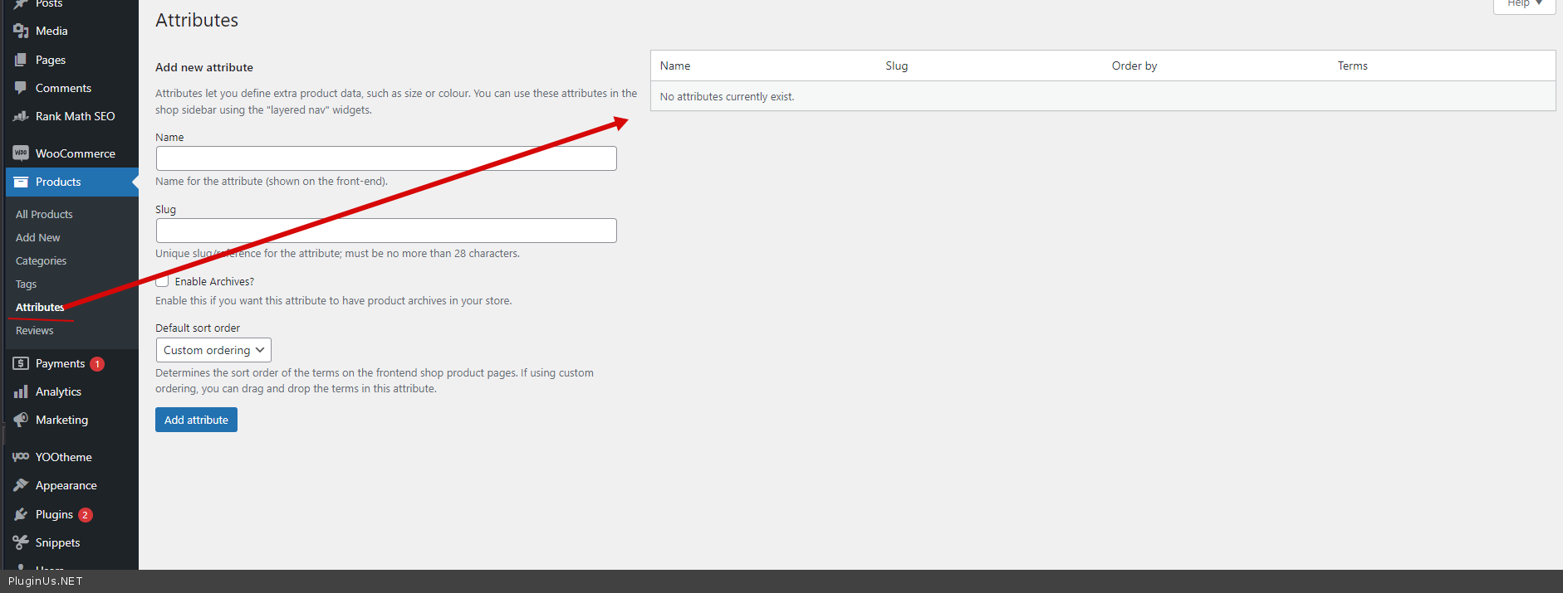Go to product Categories submenu

41,260
